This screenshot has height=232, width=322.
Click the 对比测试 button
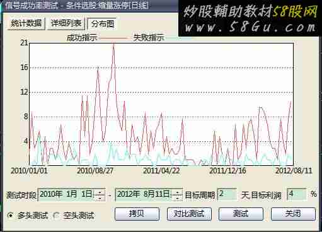coord(189,214)
